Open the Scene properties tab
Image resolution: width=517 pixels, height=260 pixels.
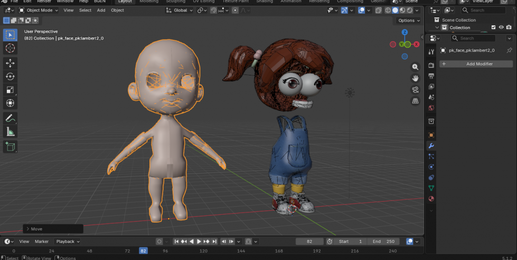click(x=431, y=97)
